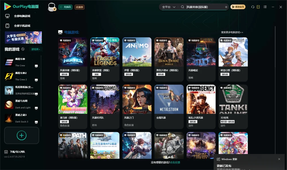Open the 大学生专属优惠 banner

[x=24, y=37]
